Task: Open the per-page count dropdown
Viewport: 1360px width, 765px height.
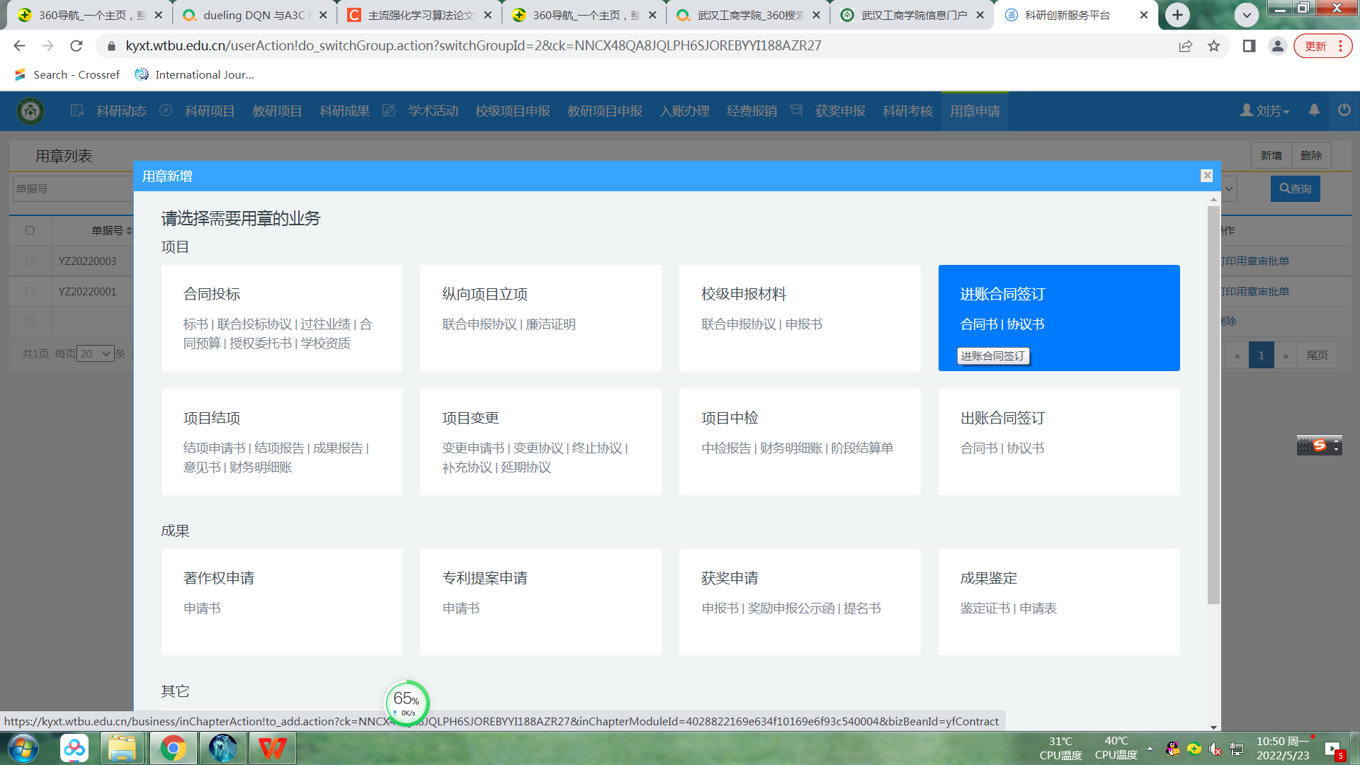Action: [x=96, y=354]
